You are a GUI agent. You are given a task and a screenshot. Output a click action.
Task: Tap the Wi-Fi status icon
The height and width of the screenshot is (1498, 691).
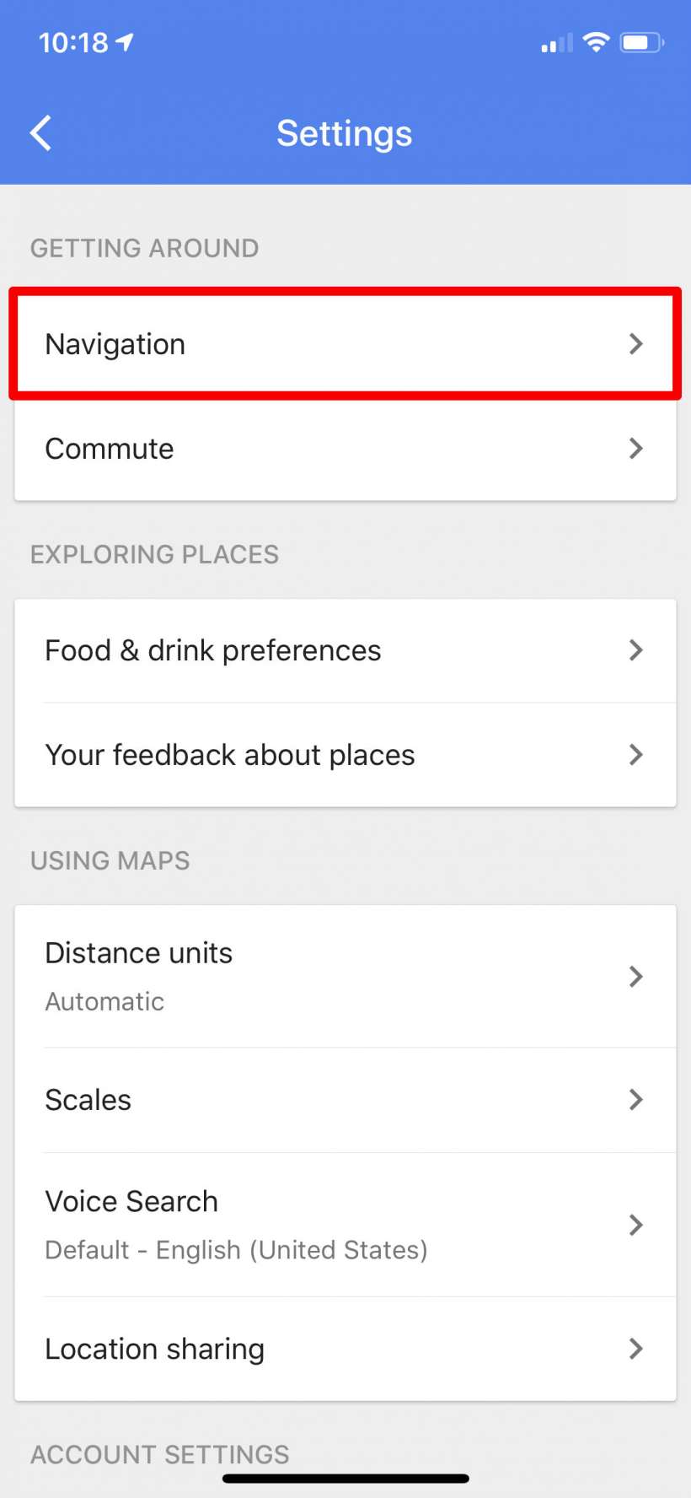596,42
